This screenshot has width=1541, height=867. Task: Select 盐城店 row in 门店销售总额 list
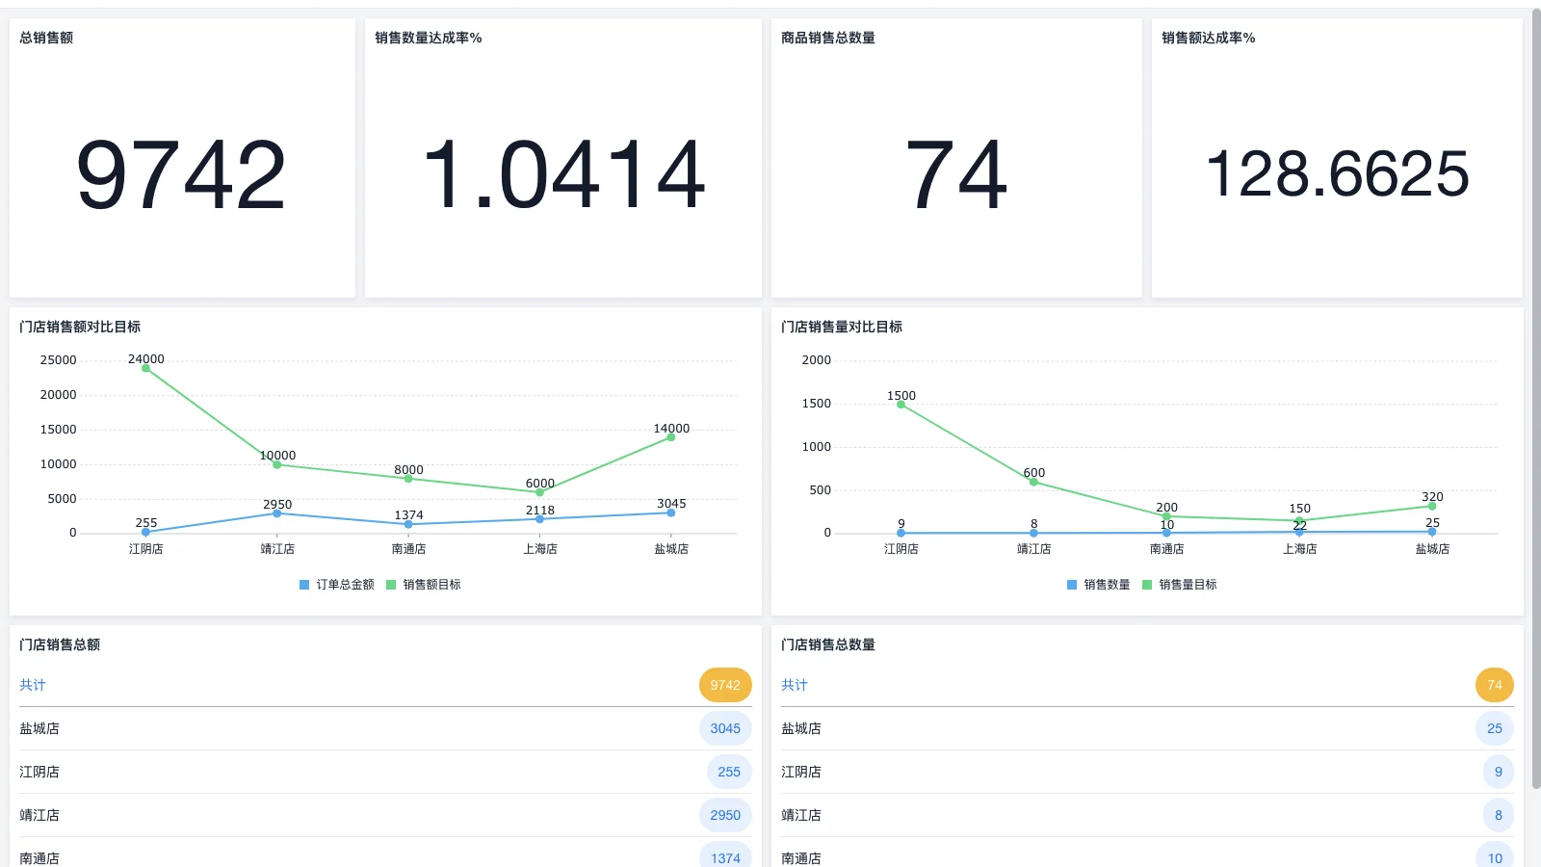[x=39, y=728]
